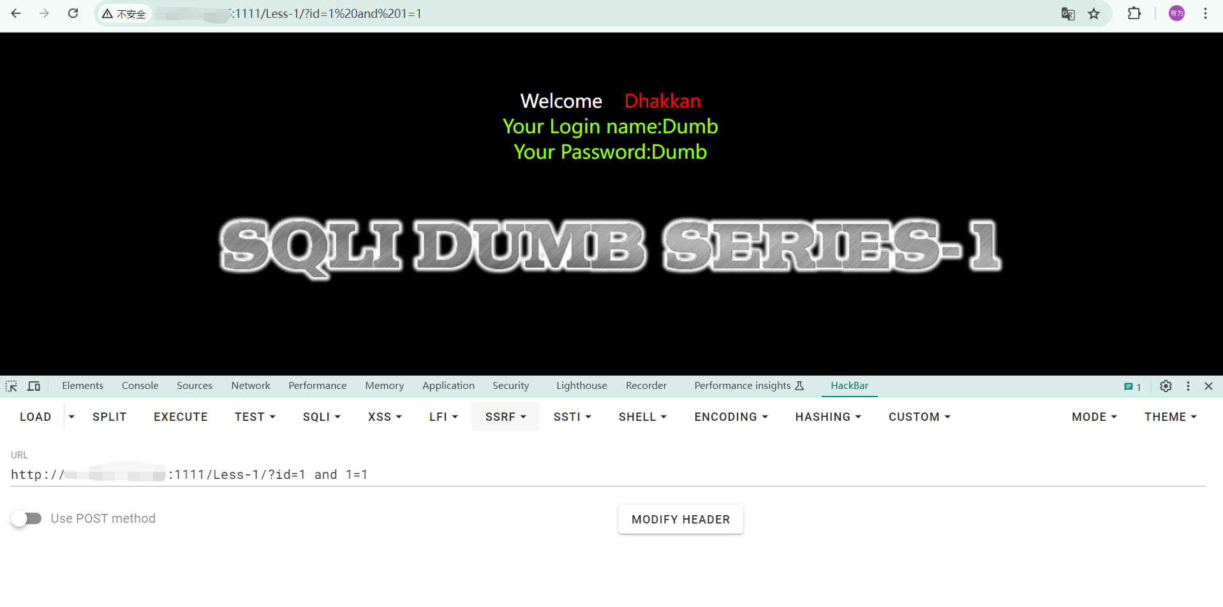Open the Recorder tab
This screenshot has height=607, width=1223.
646,386
